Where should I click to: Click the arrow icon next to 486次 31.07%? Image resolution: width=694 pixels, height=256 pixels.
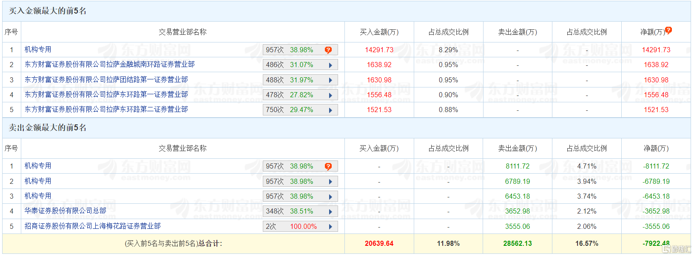click(330, 65)
